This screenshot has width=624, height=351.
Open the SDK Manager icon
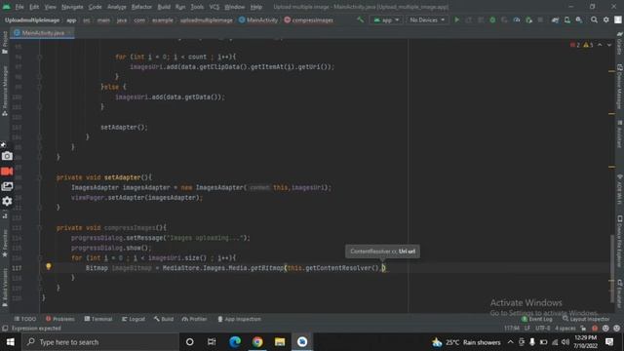tap(579, 19)
